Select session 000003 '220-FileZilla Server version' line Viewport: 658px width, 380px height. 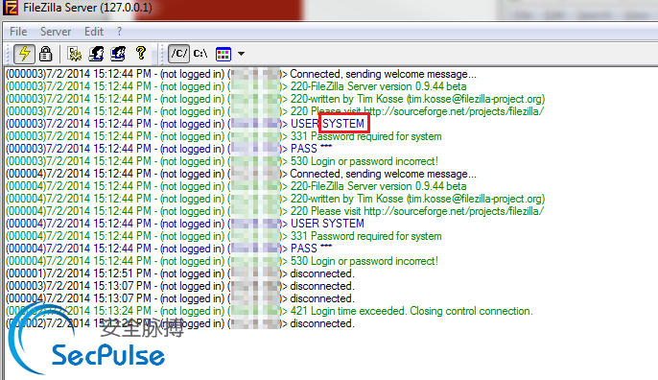[236, 86]
